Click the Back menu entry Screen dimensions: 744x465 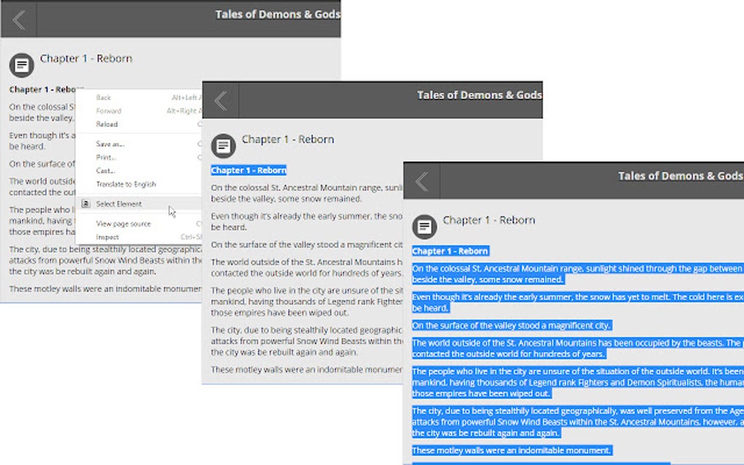pyautogui.click(x=103, y=97)
